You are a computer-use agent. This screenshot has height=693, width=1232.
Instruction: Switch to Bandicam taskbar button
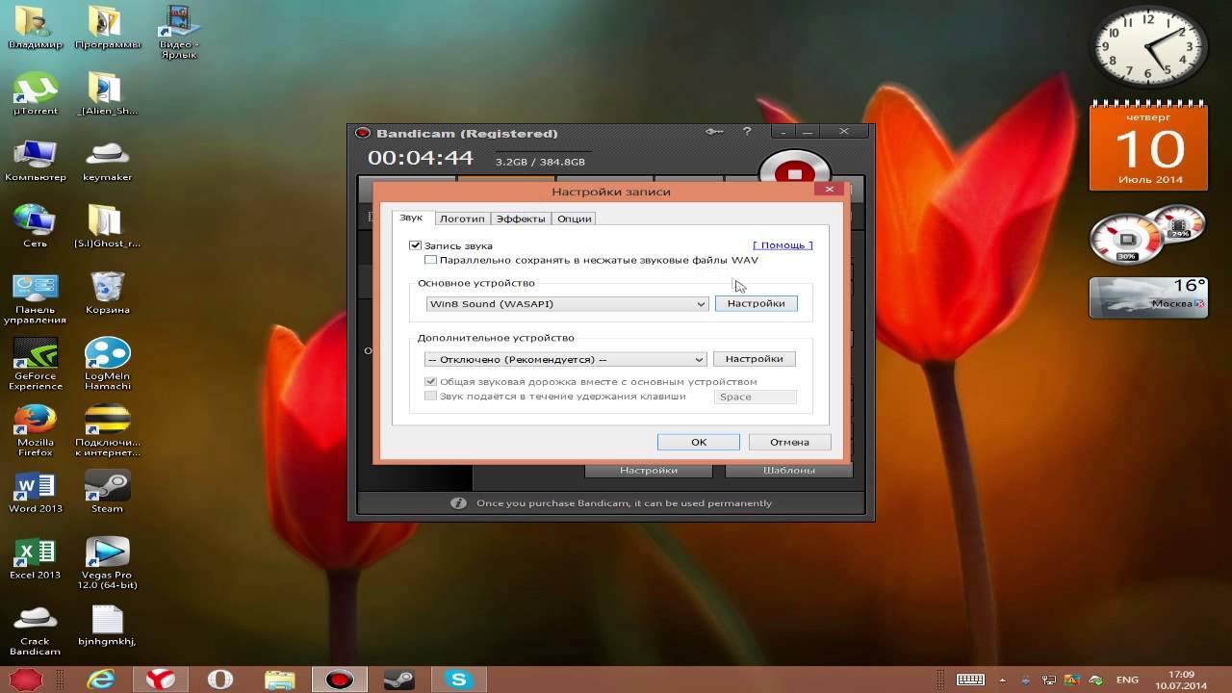pyautogui.click(x=339, y=680)
